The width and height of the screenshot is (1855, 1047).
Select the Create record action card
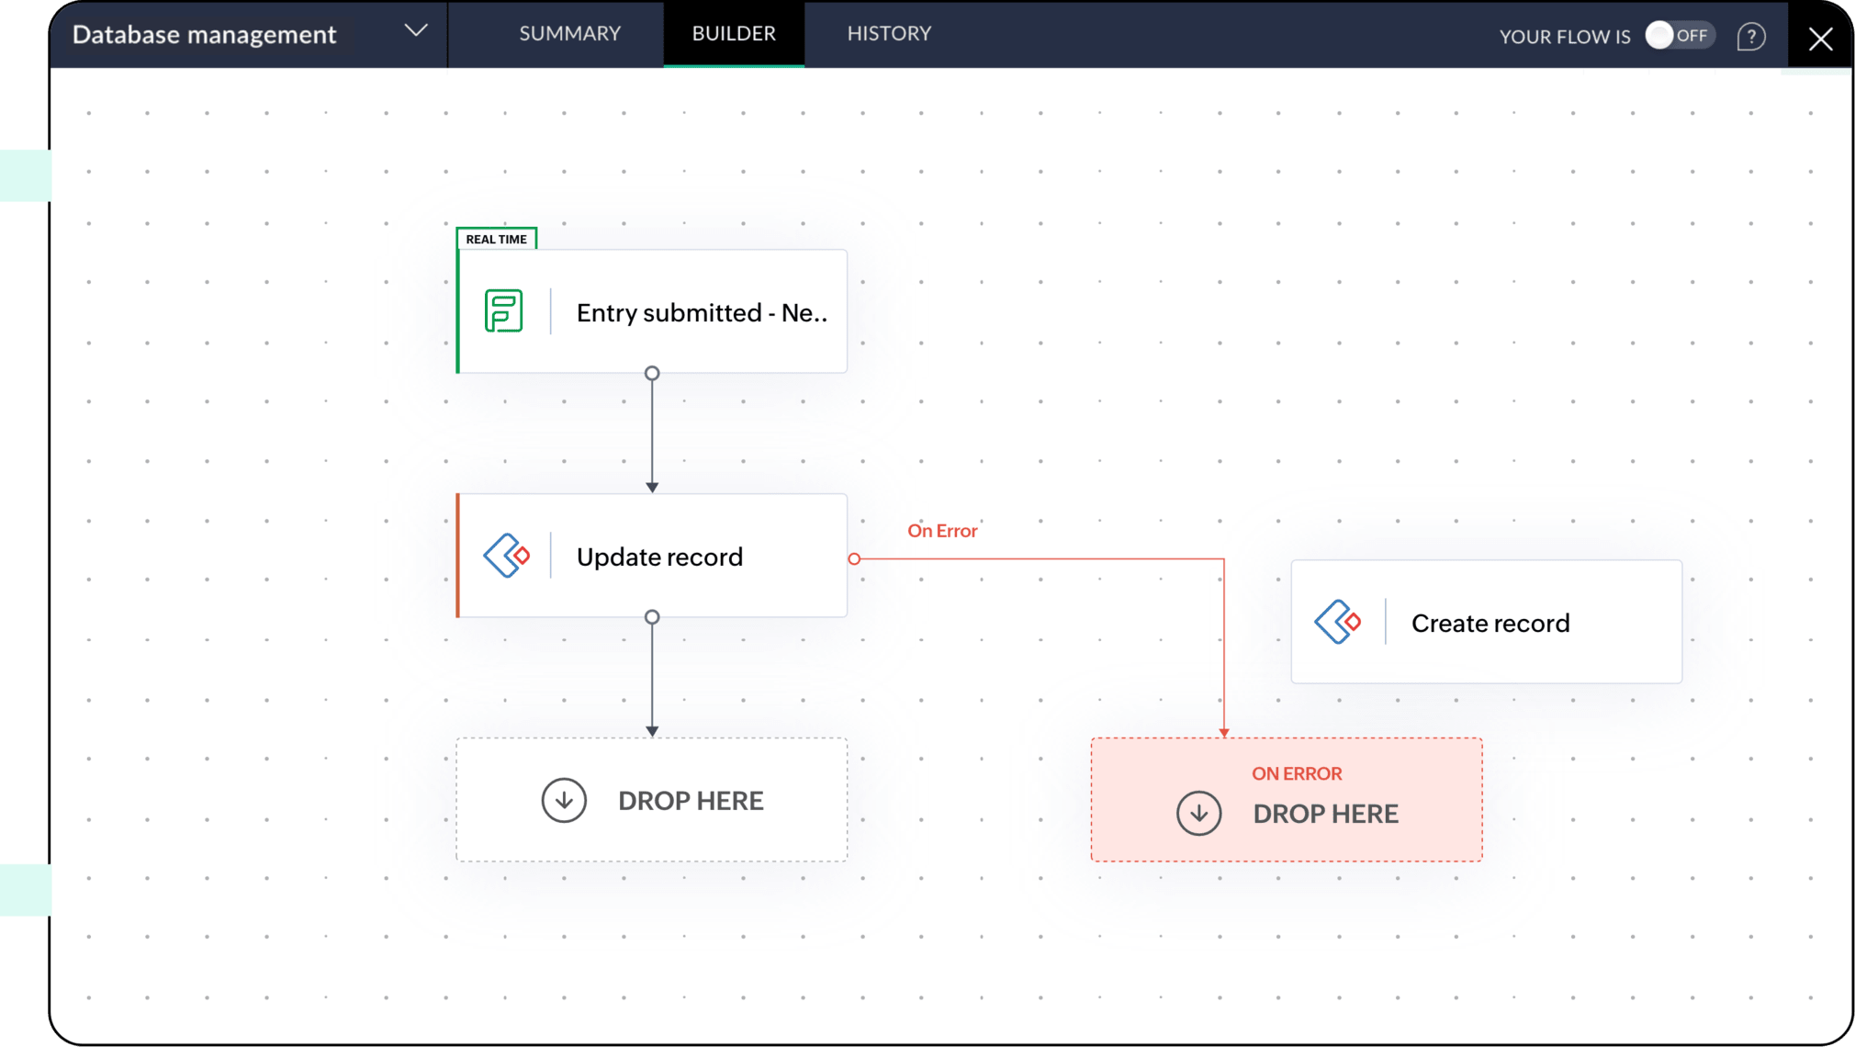(1490, 623)
